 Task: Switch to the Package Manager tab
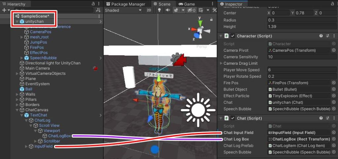click(126, 4)
